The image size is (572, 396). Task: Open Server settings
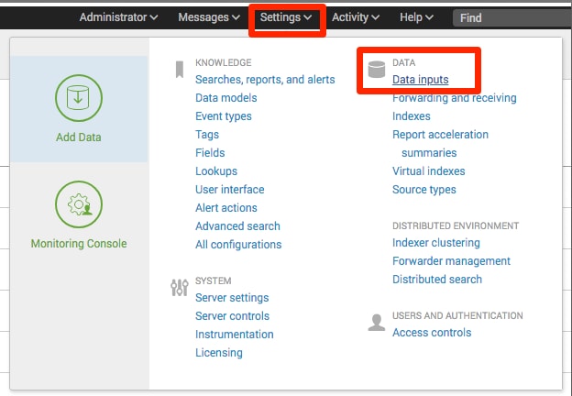[232, 298]
